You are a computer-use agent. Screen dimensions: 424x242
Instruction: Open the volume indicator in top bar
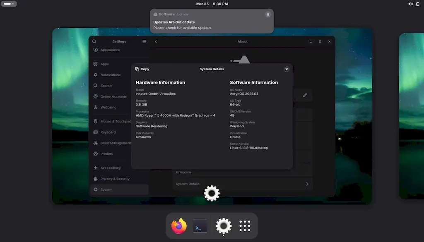410,4
